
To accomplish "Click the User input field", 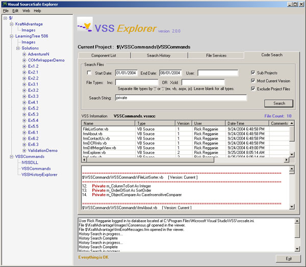I will (x=218, y=73).
